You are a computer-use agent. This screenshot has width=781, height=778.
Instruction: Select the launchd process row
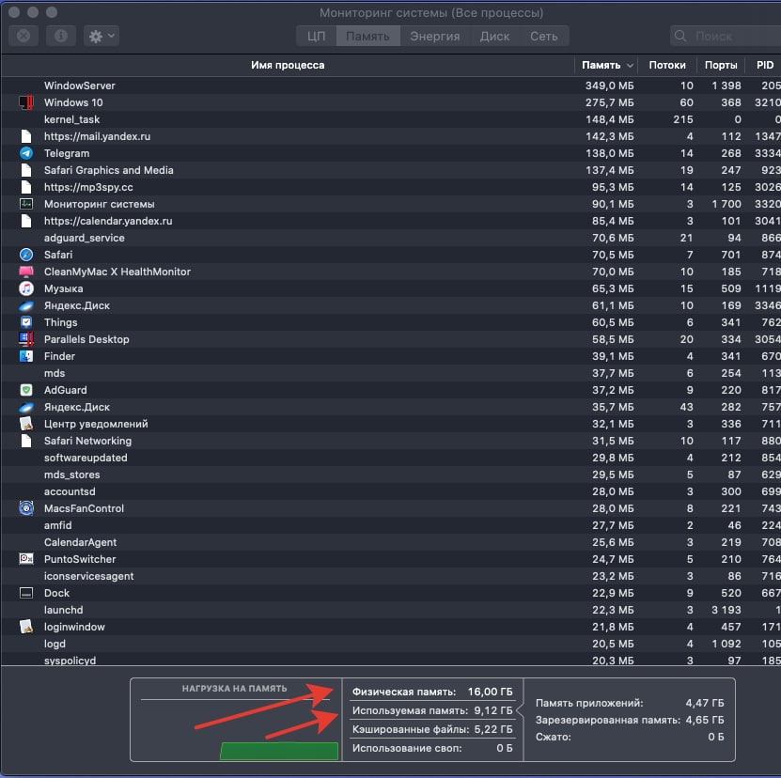[391, 610]
